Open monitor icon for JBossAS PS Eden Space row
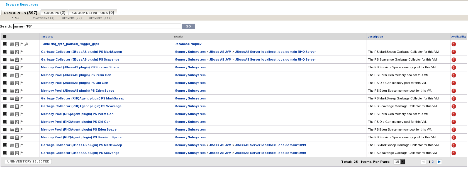 tap(12, 91)
